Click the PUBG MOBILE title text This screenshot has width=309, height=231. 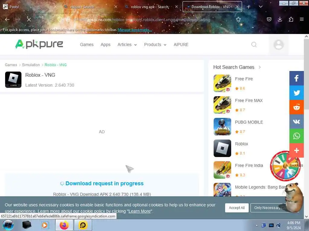pos(249,122)
